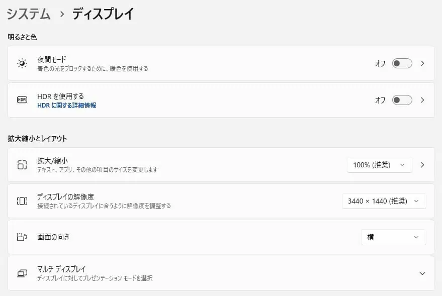442x296 pixels.
Task: Go back to システム in breadcrumb
Action: coord(29,14)
